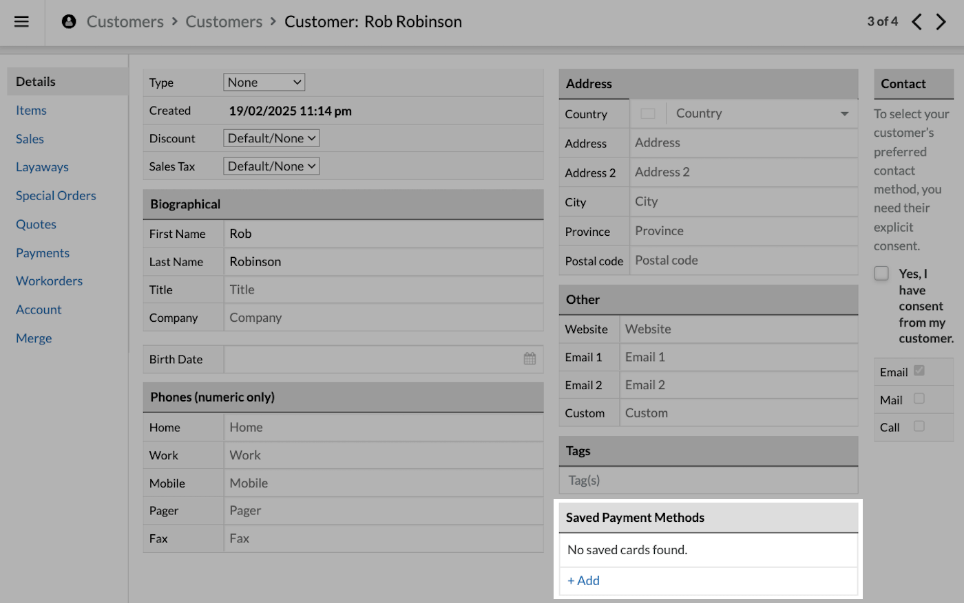Click the Email 2 input field
Viewport: 964px width, 603px height.
pyautogui.click(x=739, y=385)
